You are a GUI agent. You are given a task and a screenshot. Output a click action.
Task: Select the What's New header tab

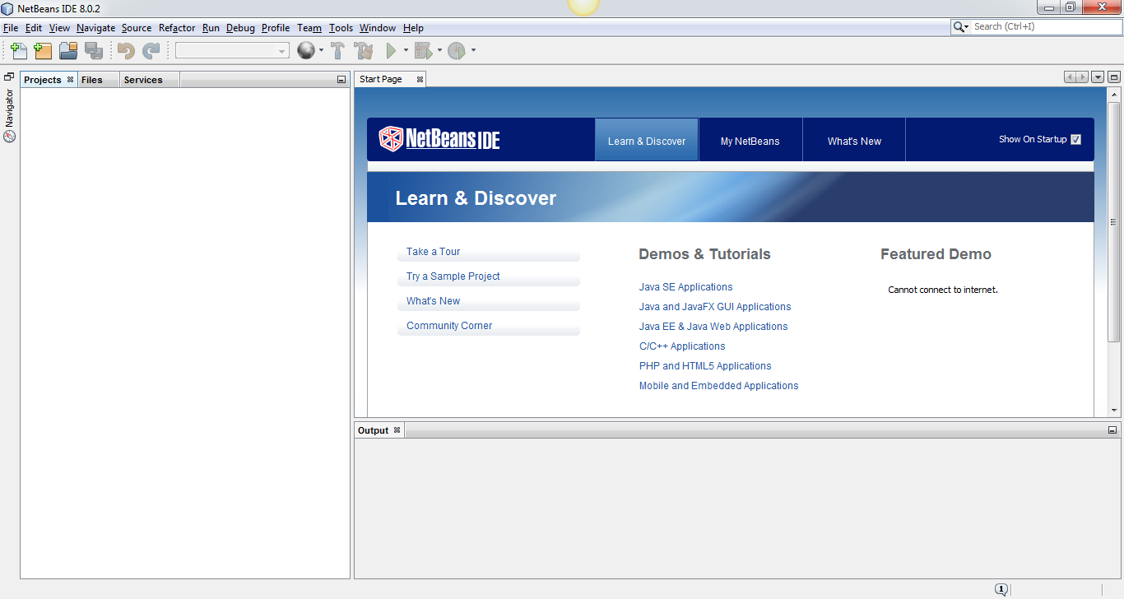pyautogui.click(x=854, y=141)
